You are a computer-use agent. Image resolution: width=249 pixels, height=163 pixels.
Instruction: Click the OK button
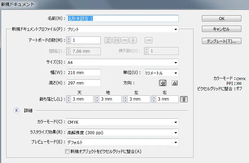[x=222, y=19]
